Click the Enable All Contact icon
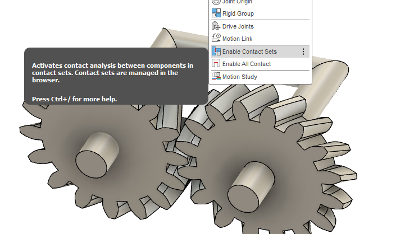Screen dimensions: 414x234 tap(216, 63)
